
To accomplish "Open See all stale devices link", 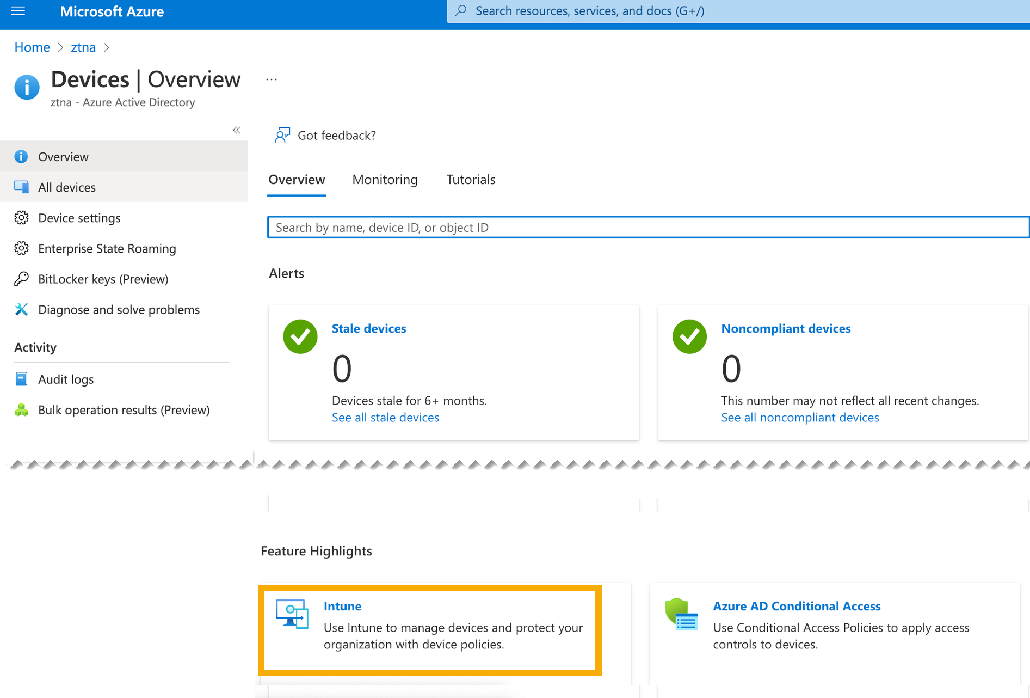I will 385,417.
